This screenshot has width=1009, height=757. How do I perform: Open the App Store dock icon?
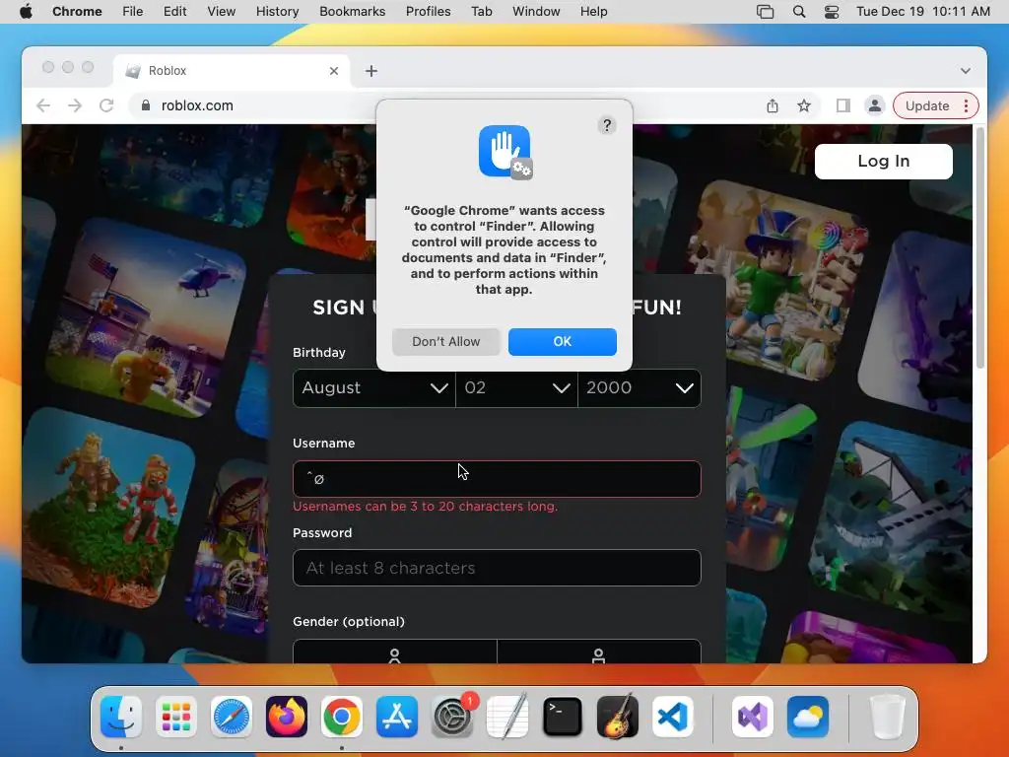pos(397,717)
